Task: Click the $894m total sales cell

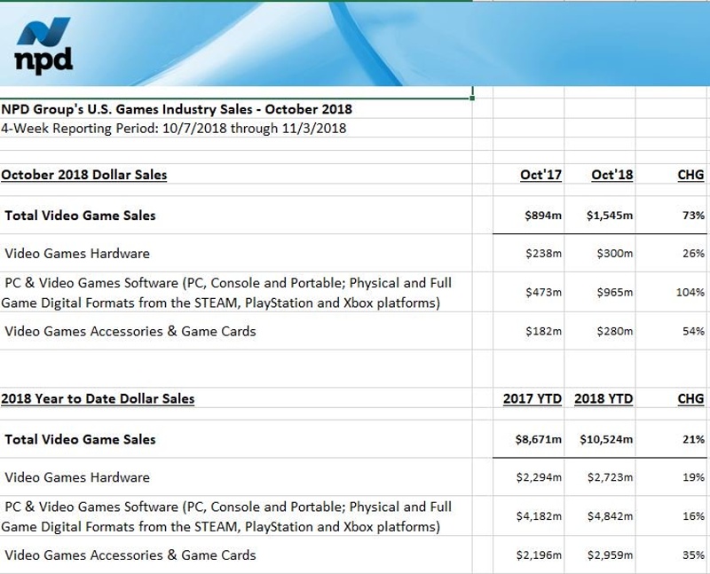Action: (543, 216)
